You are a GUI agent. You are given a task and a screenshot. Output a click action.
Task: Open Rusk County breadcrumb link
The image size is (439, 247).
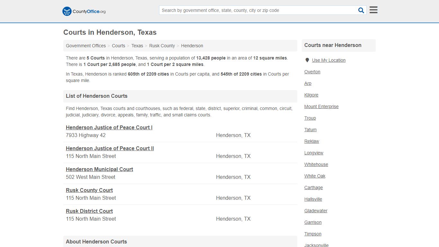[162, 46]
